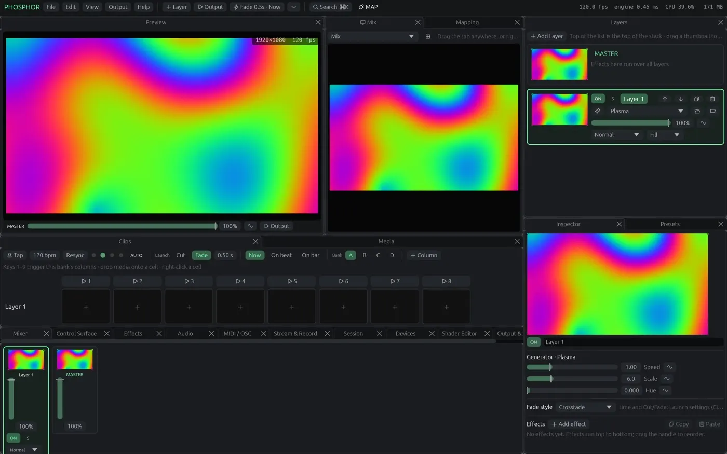Select Cut launch mode
This screenshot has width=727, height=454.
click(181, 255)
